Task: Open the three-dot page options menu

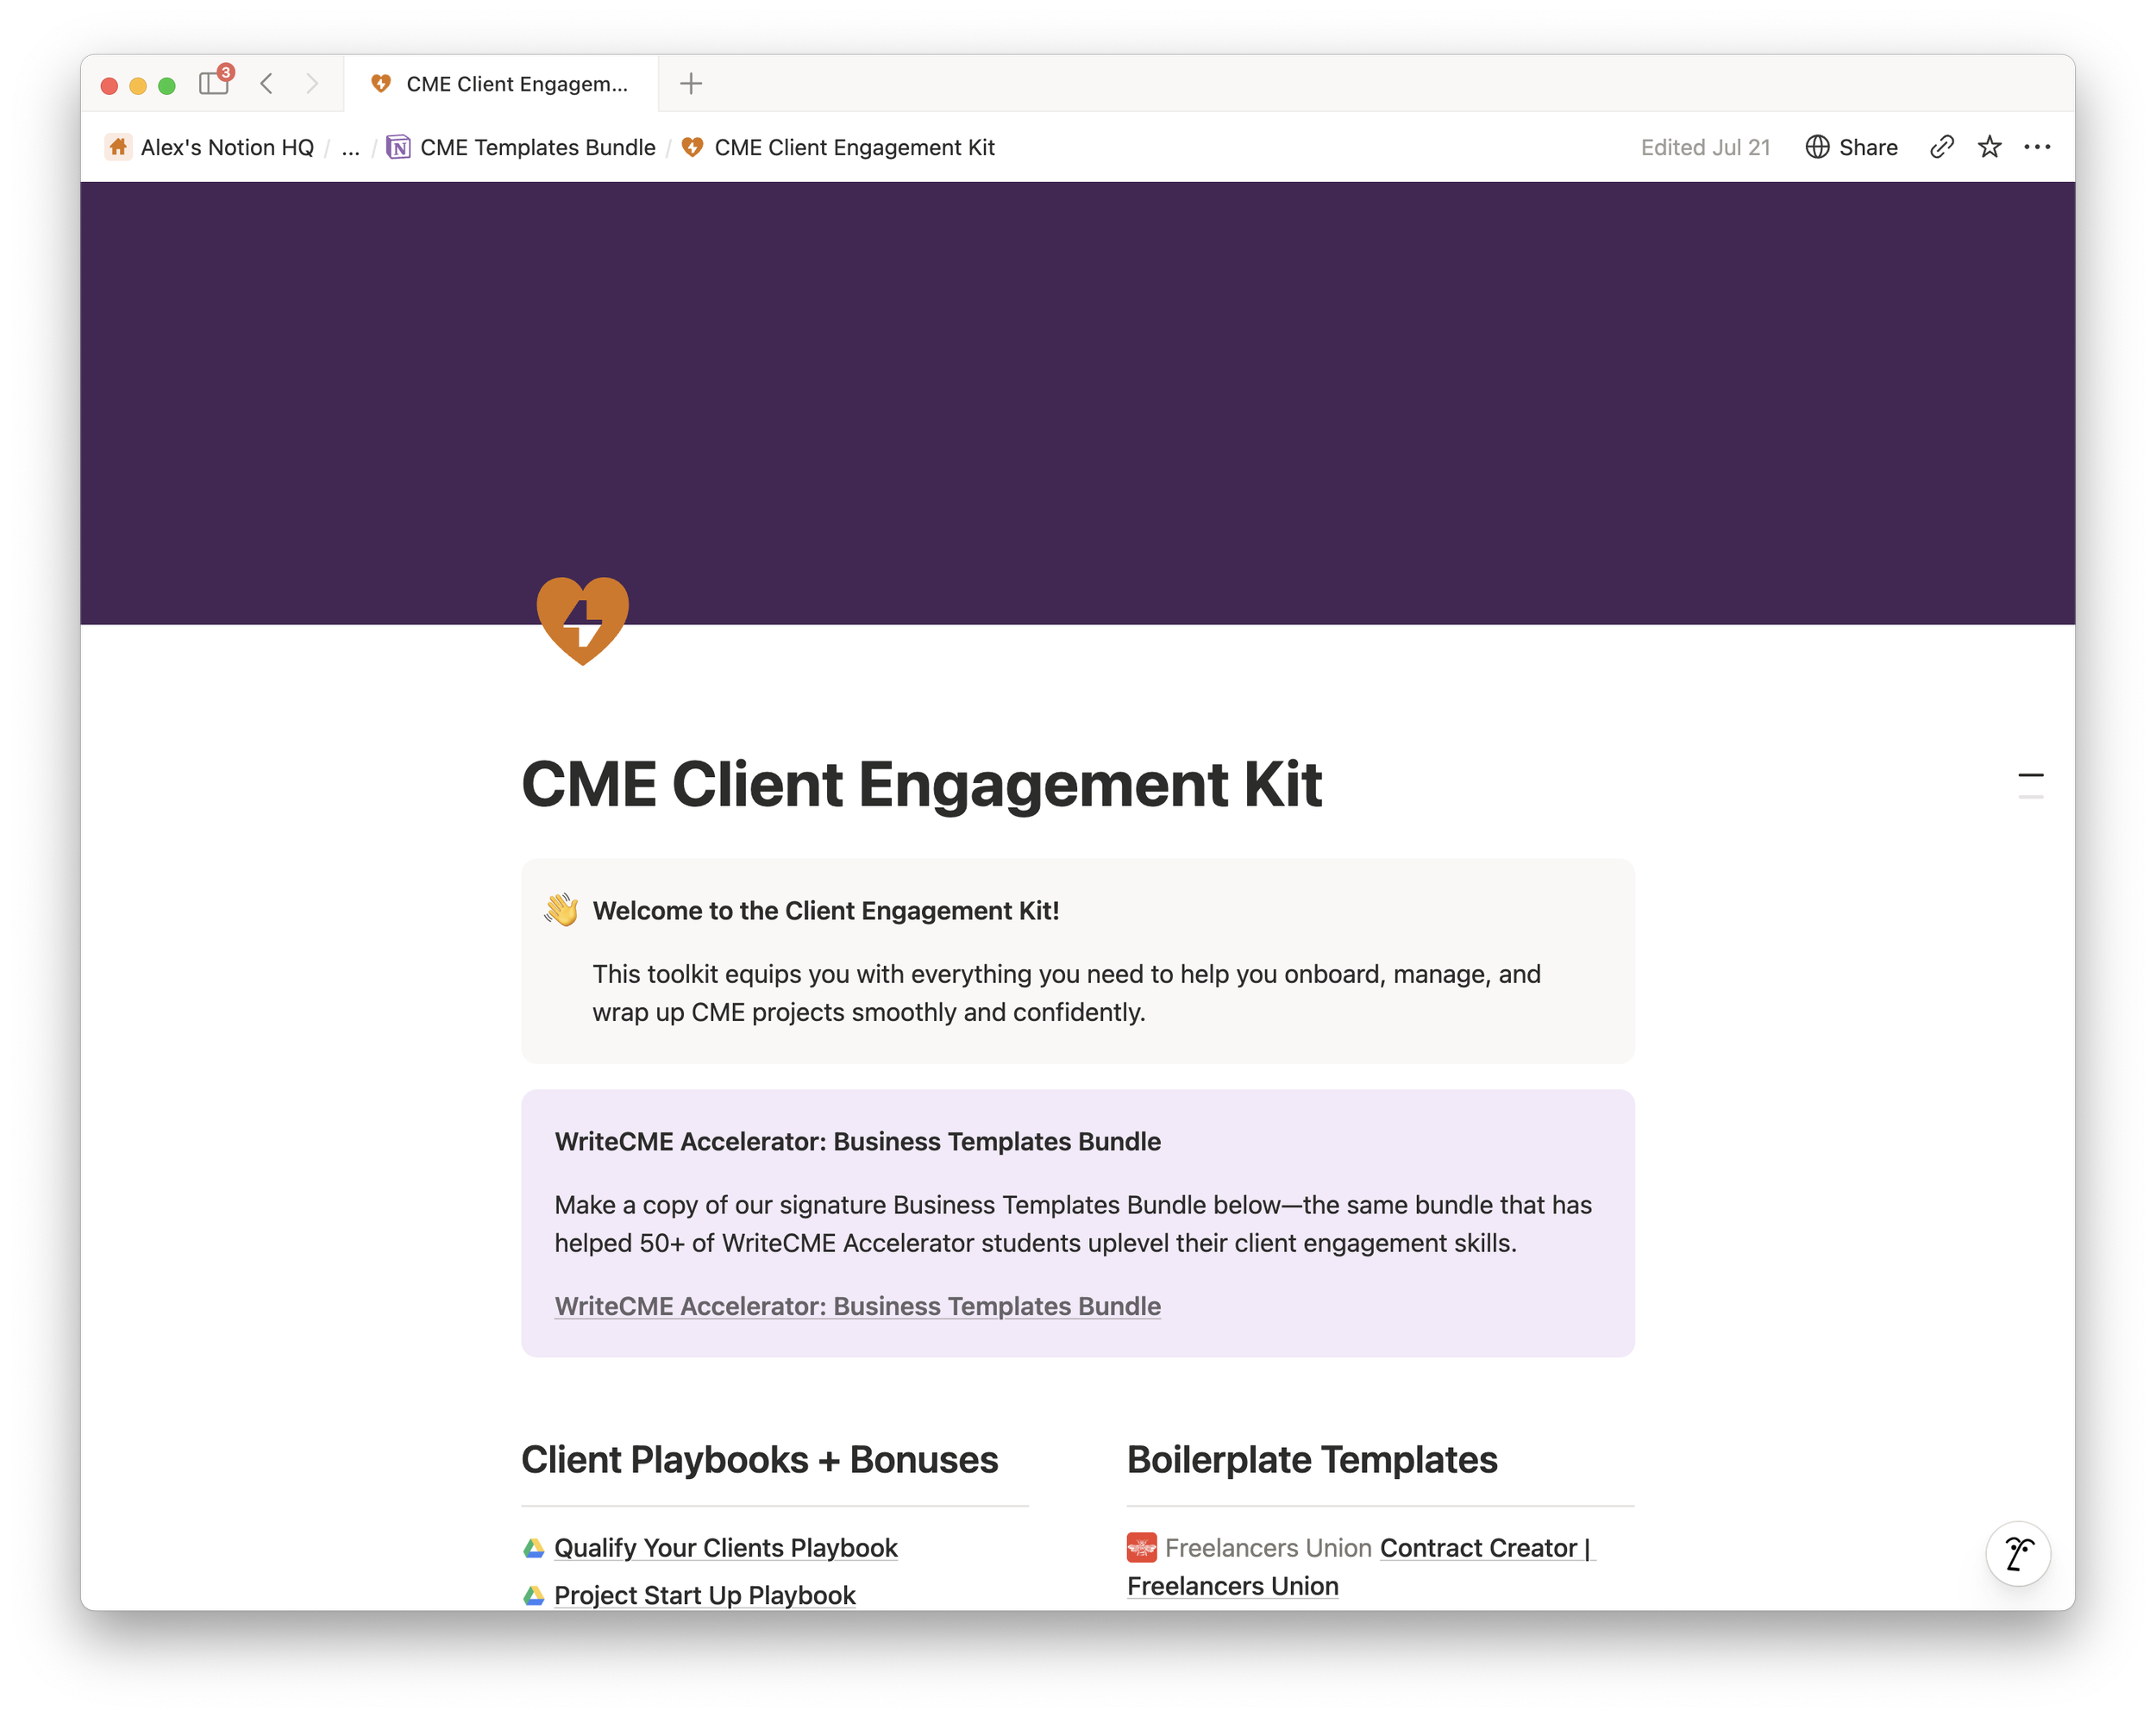Action: click(2037, 148)
